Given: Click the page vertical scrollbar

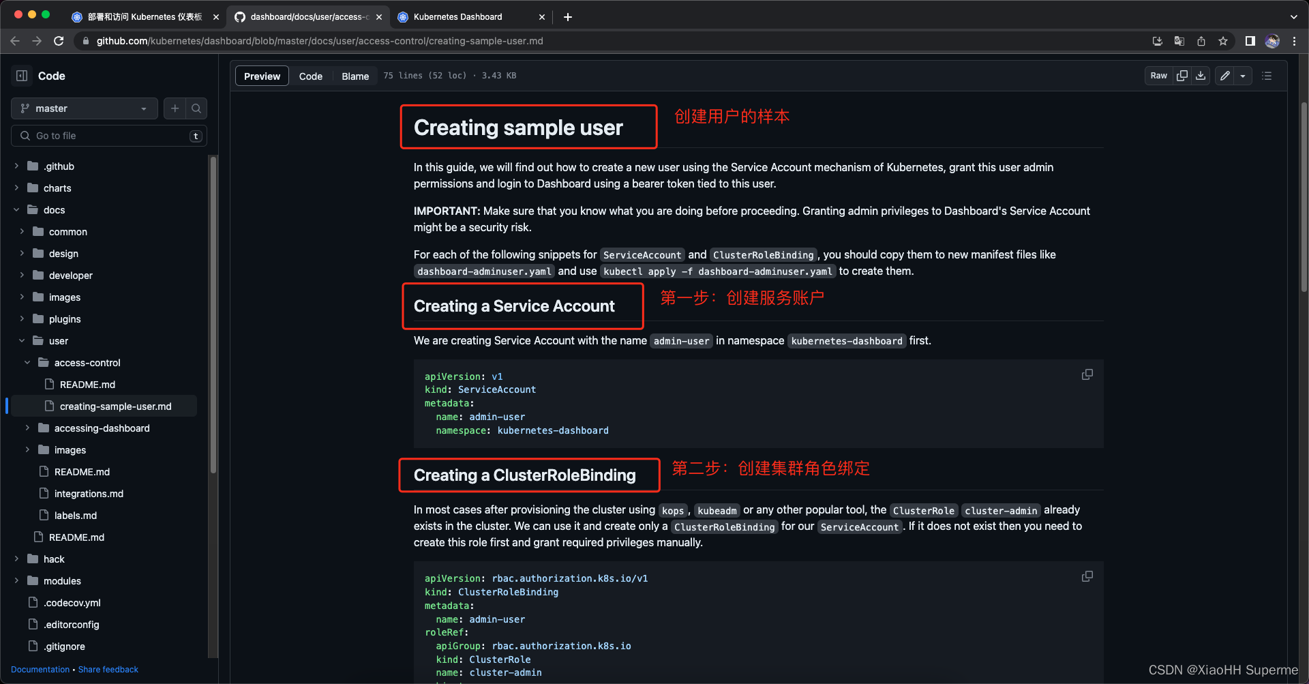Looking at the screenshot, I should coord(1304,198).
